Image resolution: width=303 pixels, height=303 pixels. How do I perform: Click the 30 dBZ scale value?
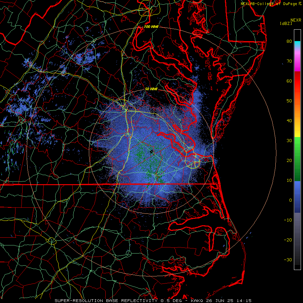click(x=289, y=141)
